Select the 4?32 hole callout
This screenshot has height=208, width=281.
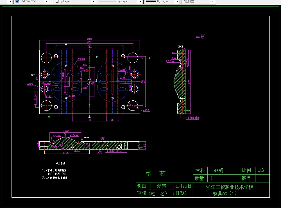(146, 110)
